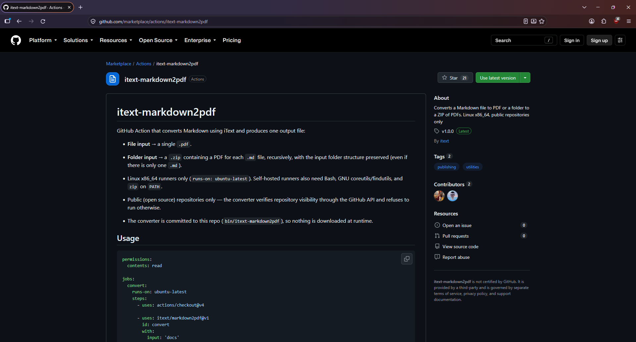This screenshot has height=342, width=636.
Task: Toggle reader view in the address bar
Action: pyautogui.click(x=526, y=21)
